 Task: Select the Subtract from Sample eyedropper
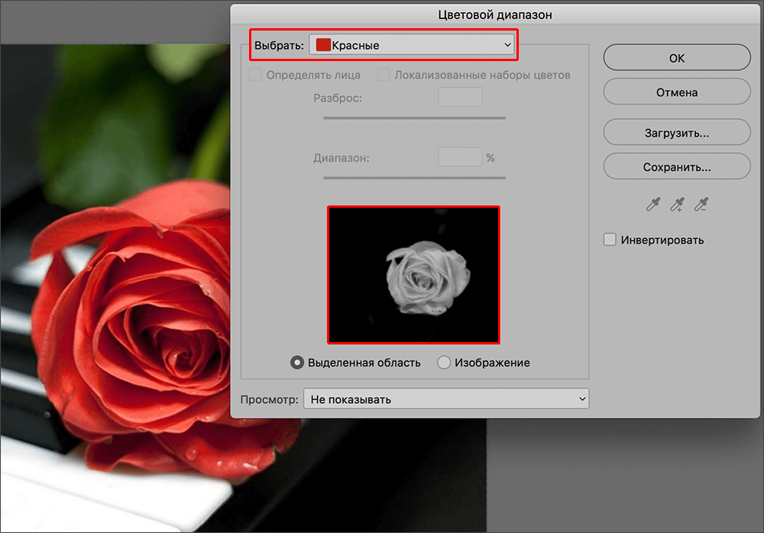click(x=701, y=205)
